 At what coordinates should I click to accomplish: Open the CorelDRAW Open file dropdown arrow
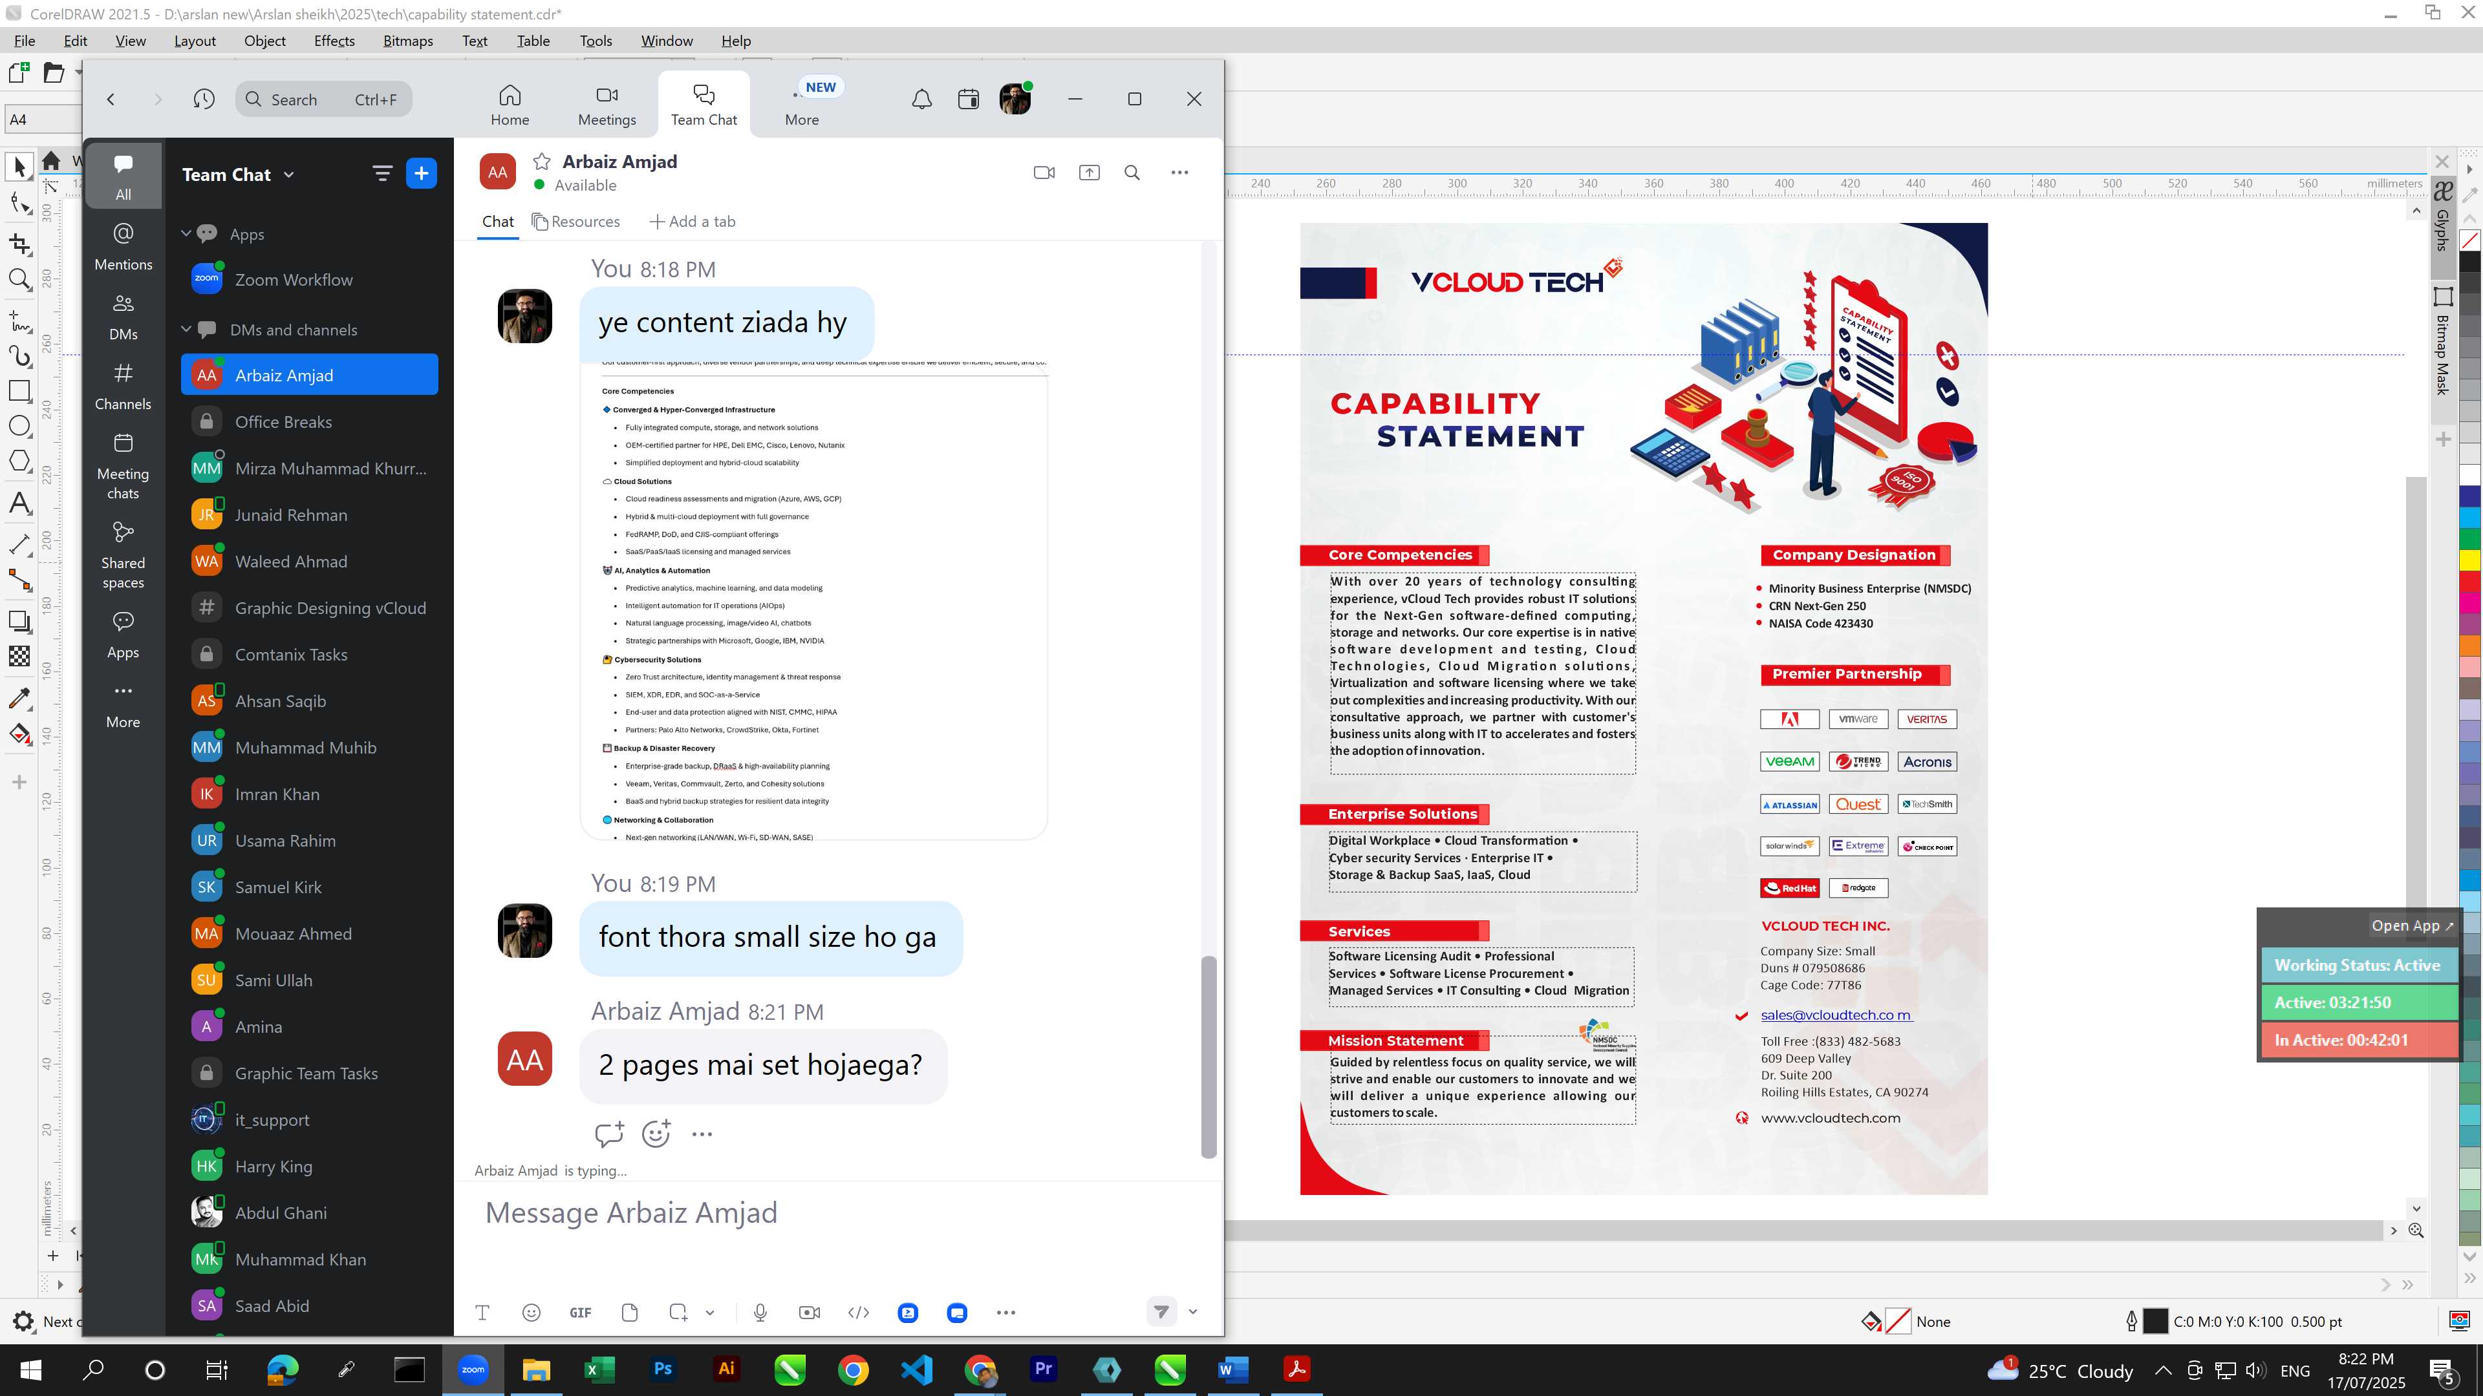(x=79, y=73)
